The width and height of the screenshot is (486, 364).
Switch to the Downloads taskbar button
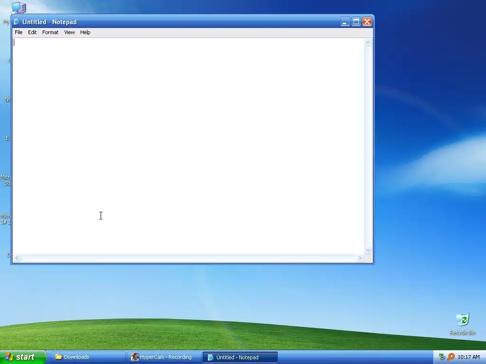coord(88,357)
